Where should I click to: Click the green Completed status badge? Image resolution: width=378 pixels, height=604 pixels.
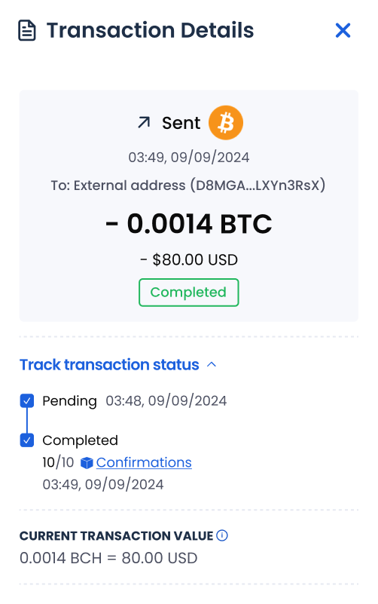click(x=189, y=293)
